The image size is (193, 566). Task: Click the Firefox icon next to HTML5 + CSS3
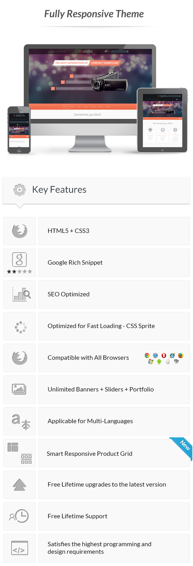[20, 231]
